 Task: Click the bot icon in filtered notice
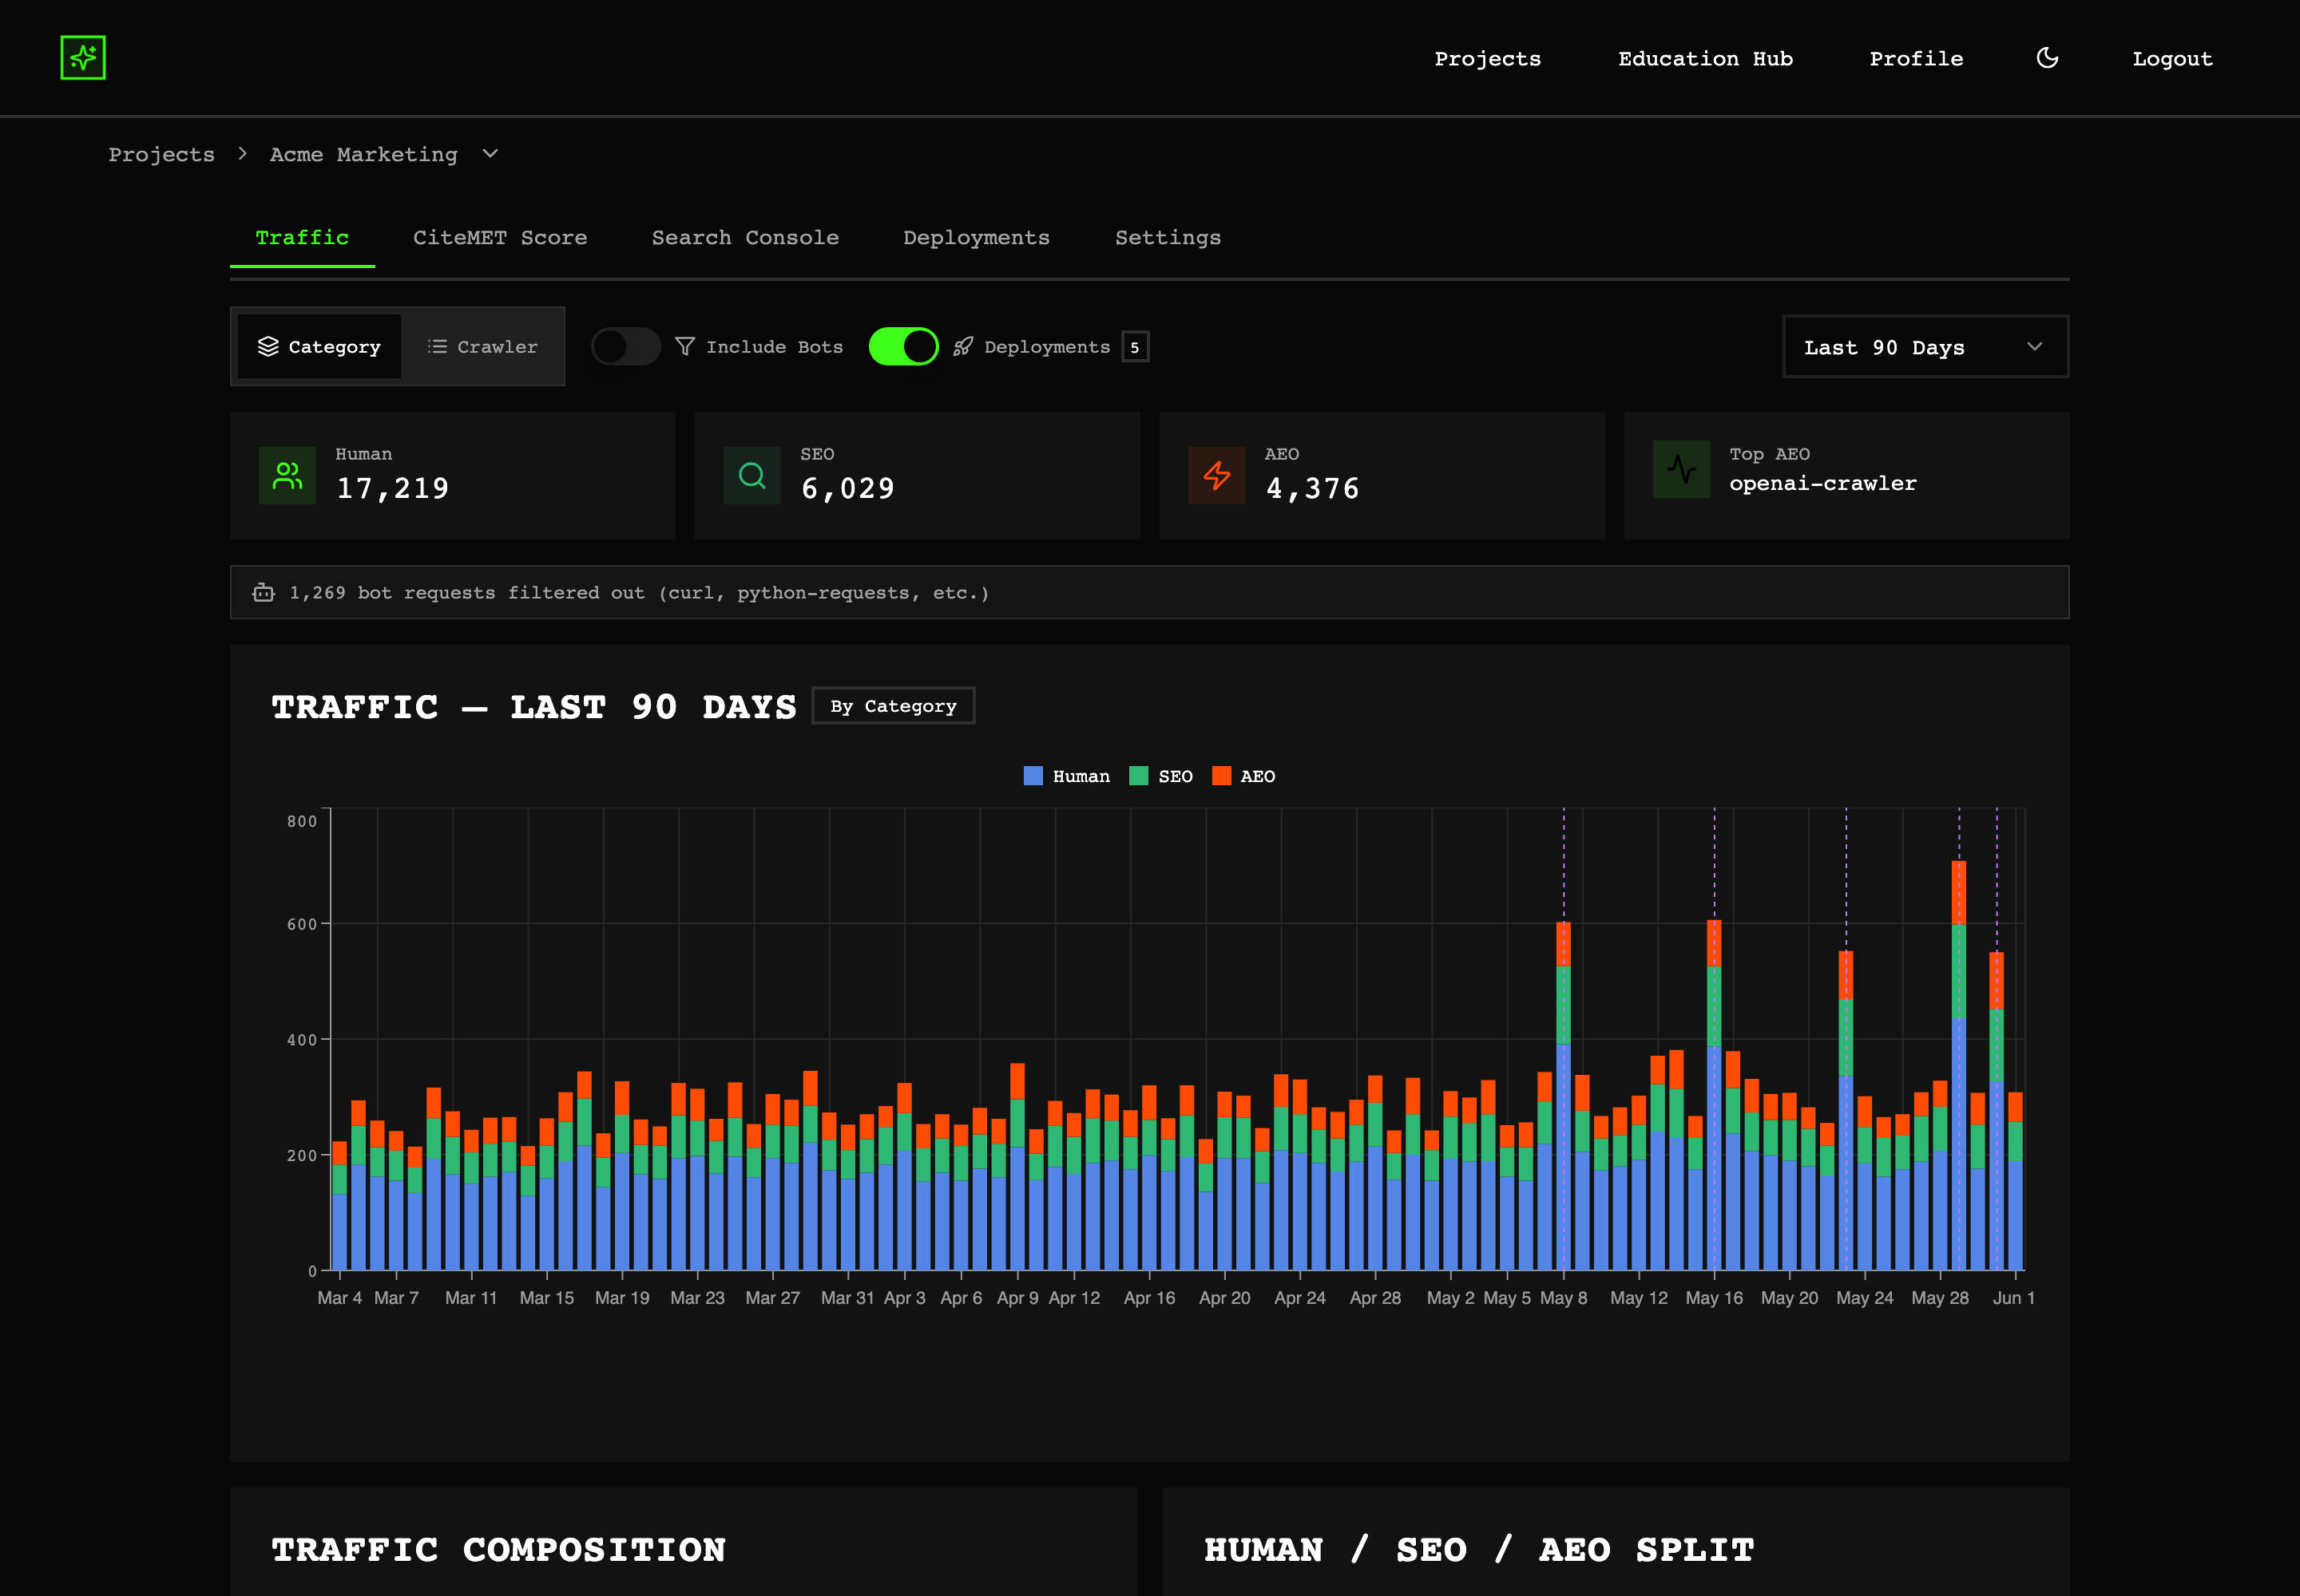[264, 592]
